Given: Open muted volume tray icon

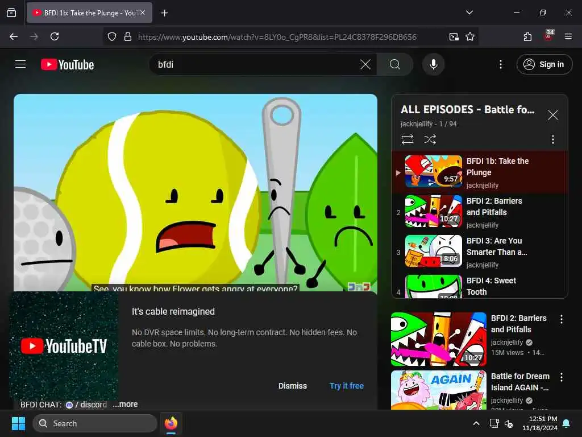Looking at the screenshot, I should pos(509,423).
